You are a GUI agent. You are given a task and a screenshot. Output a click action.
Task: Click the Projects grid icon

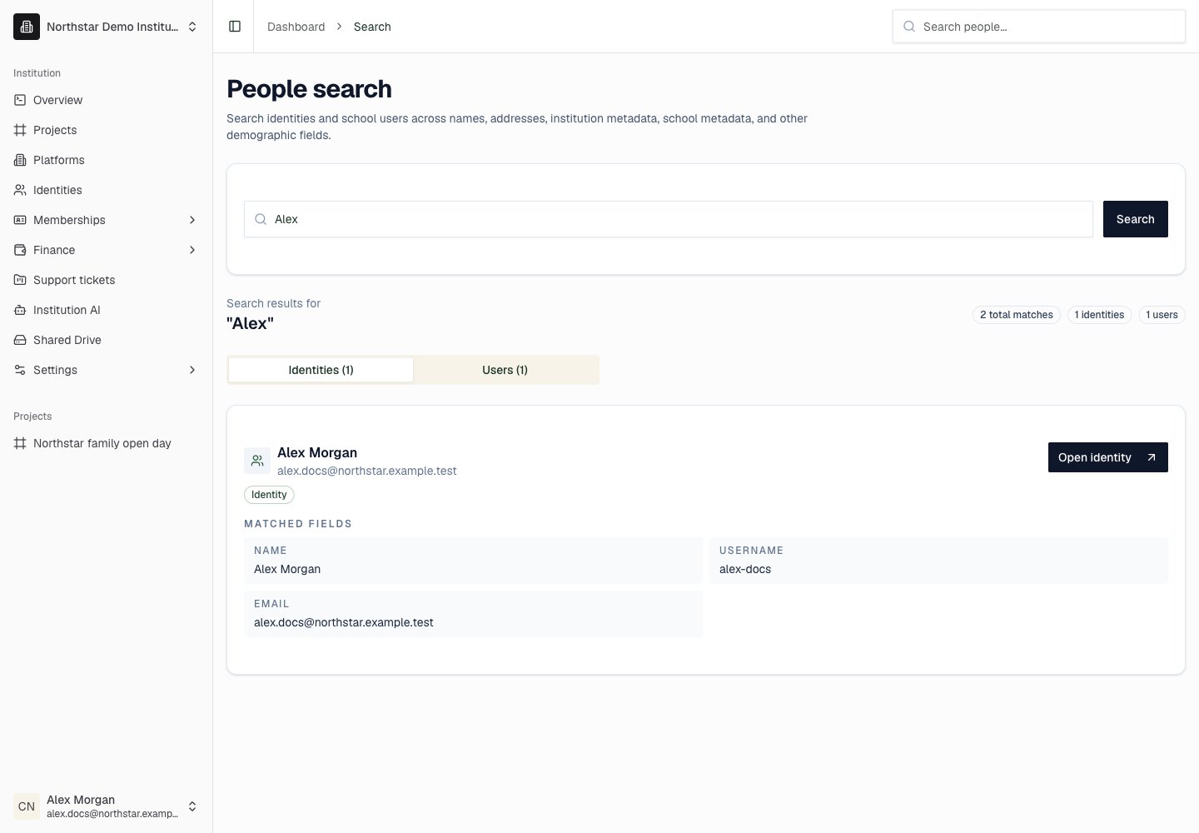tap(20, 130)
